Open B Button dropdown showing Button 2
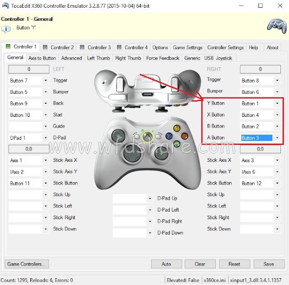 [x=260, y=126]
